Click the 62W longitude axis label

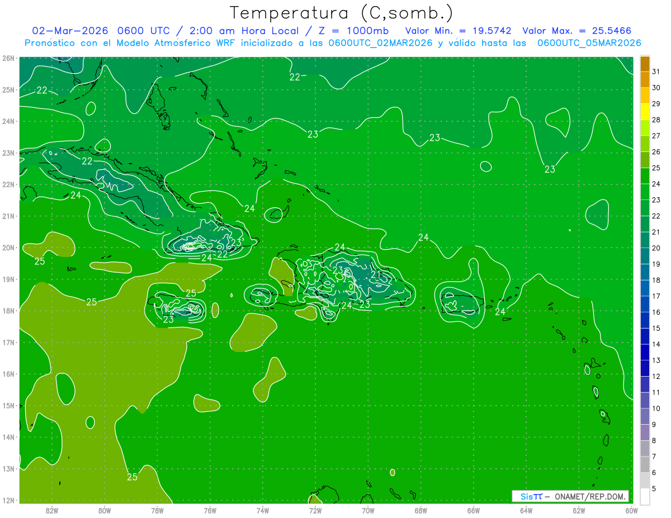(579, 510)
